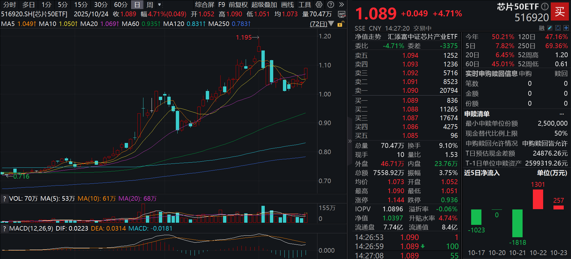Click the double-arrow toolbar overflow icon
Image resolution: width=571 pixels, height=259 pixels.
[x=342, y=5]
